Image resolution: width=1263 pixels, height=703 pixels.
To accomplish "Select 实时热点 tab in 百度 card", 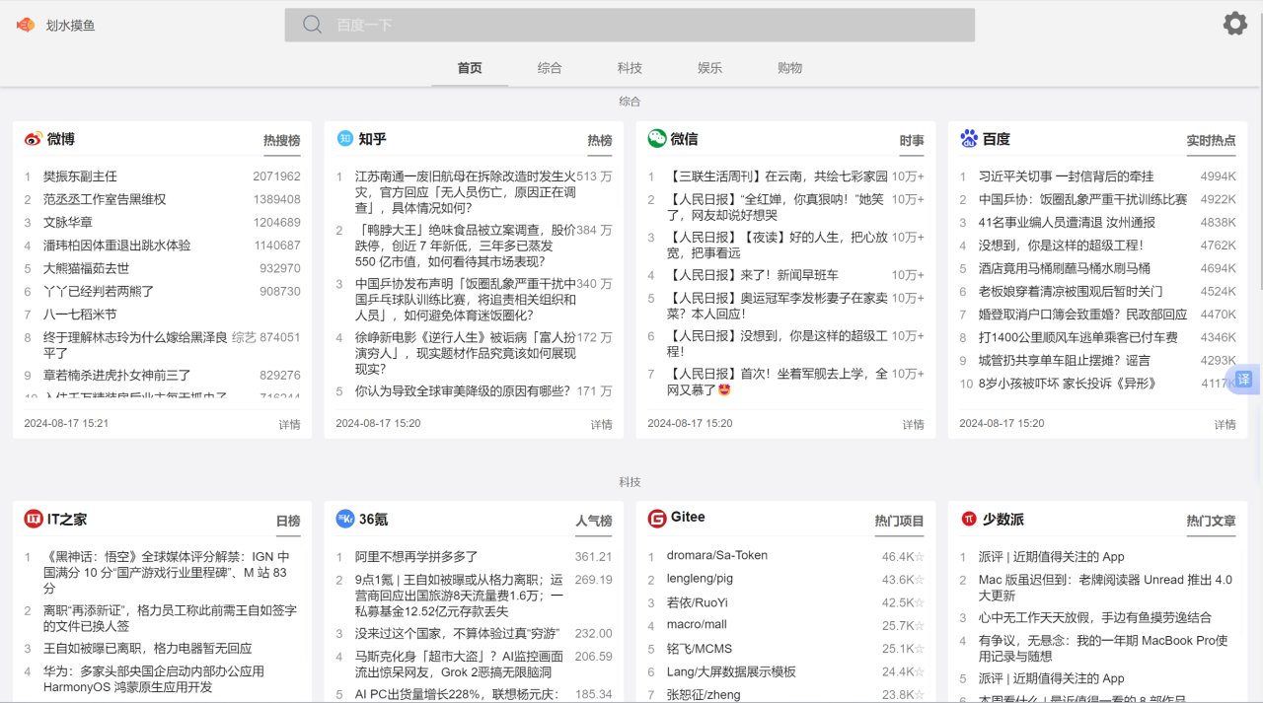I will pos(1211,141).
